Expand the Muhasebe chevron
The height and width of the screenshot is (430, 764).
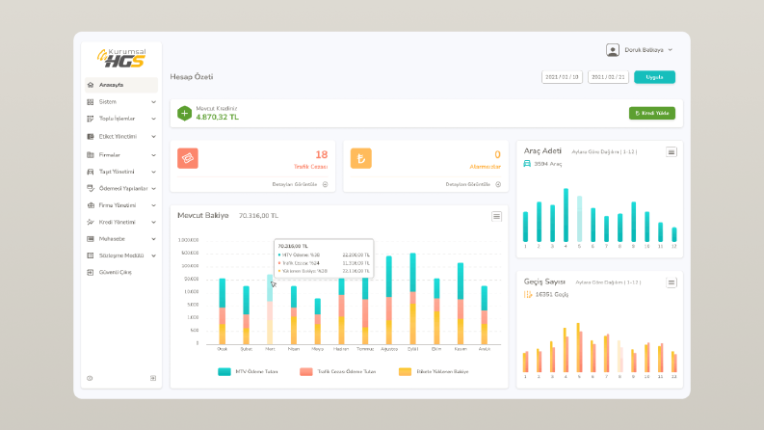[x=153, y=239]
